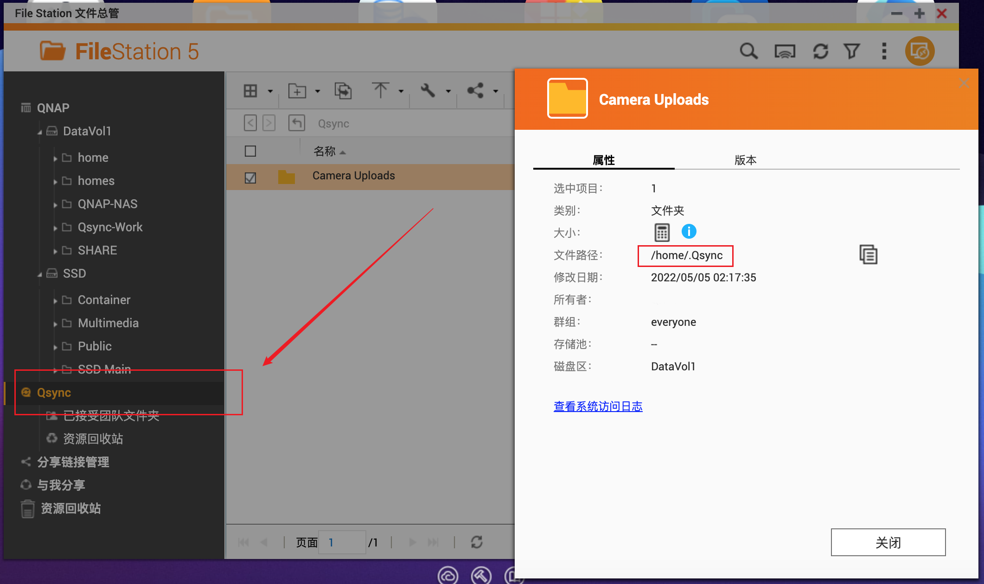Click the media streaming cast icon
The image size is (984, 584).
coord(785,51)
